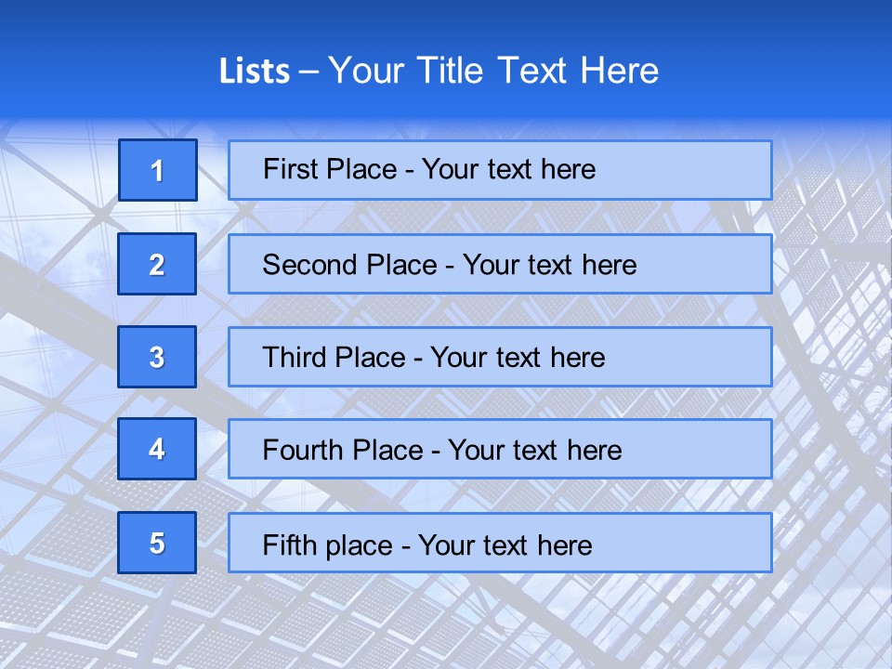
Task: Select the number 4 square
Action: point(157,449)
